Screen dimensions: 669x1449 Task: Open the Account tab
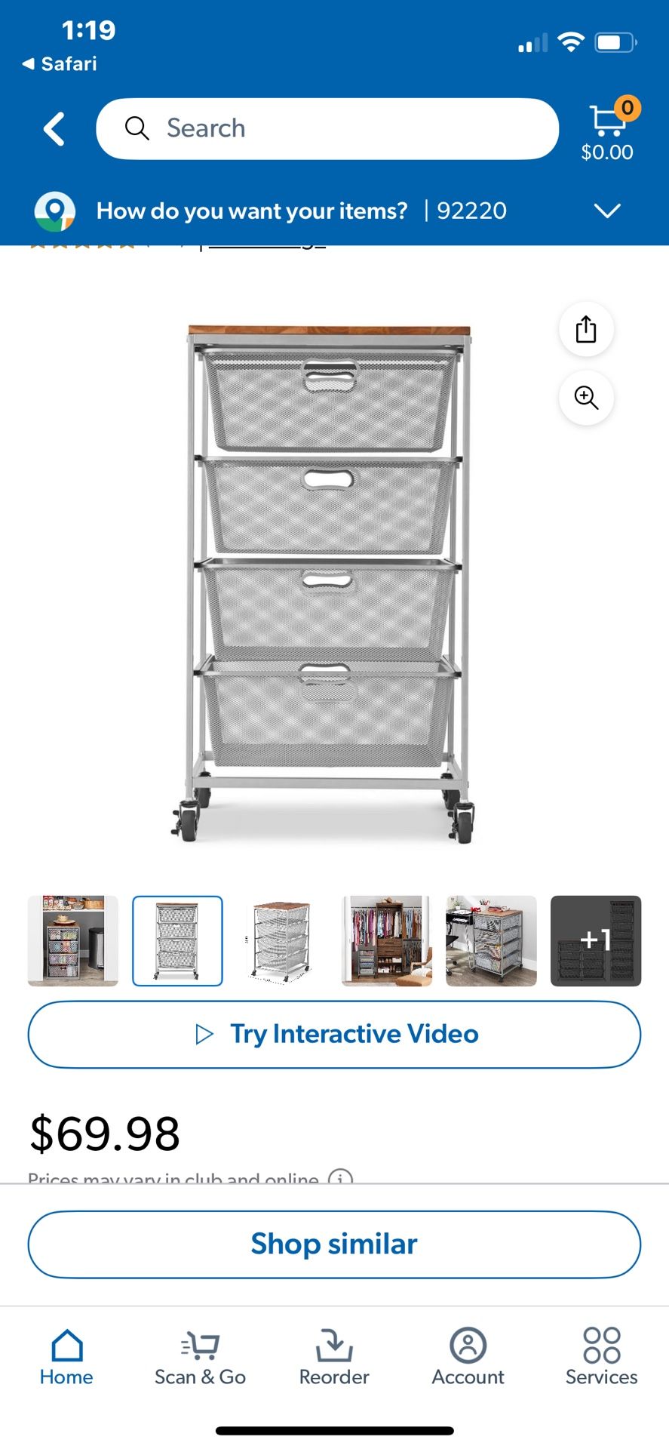(x=468, y=1357)
